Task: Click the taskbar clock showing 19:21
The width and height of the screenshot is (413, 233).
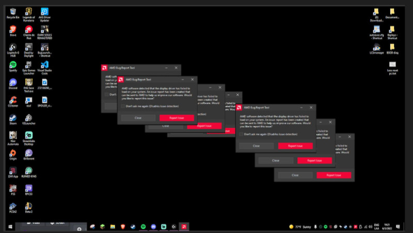Action: [x=387, y=227]
